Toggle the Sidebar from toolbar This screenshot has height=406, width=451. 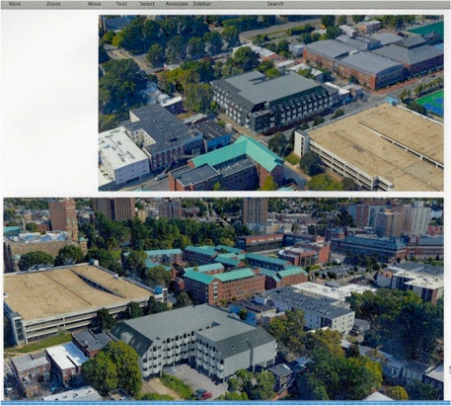pyautogui.click(x=202, y=4)
